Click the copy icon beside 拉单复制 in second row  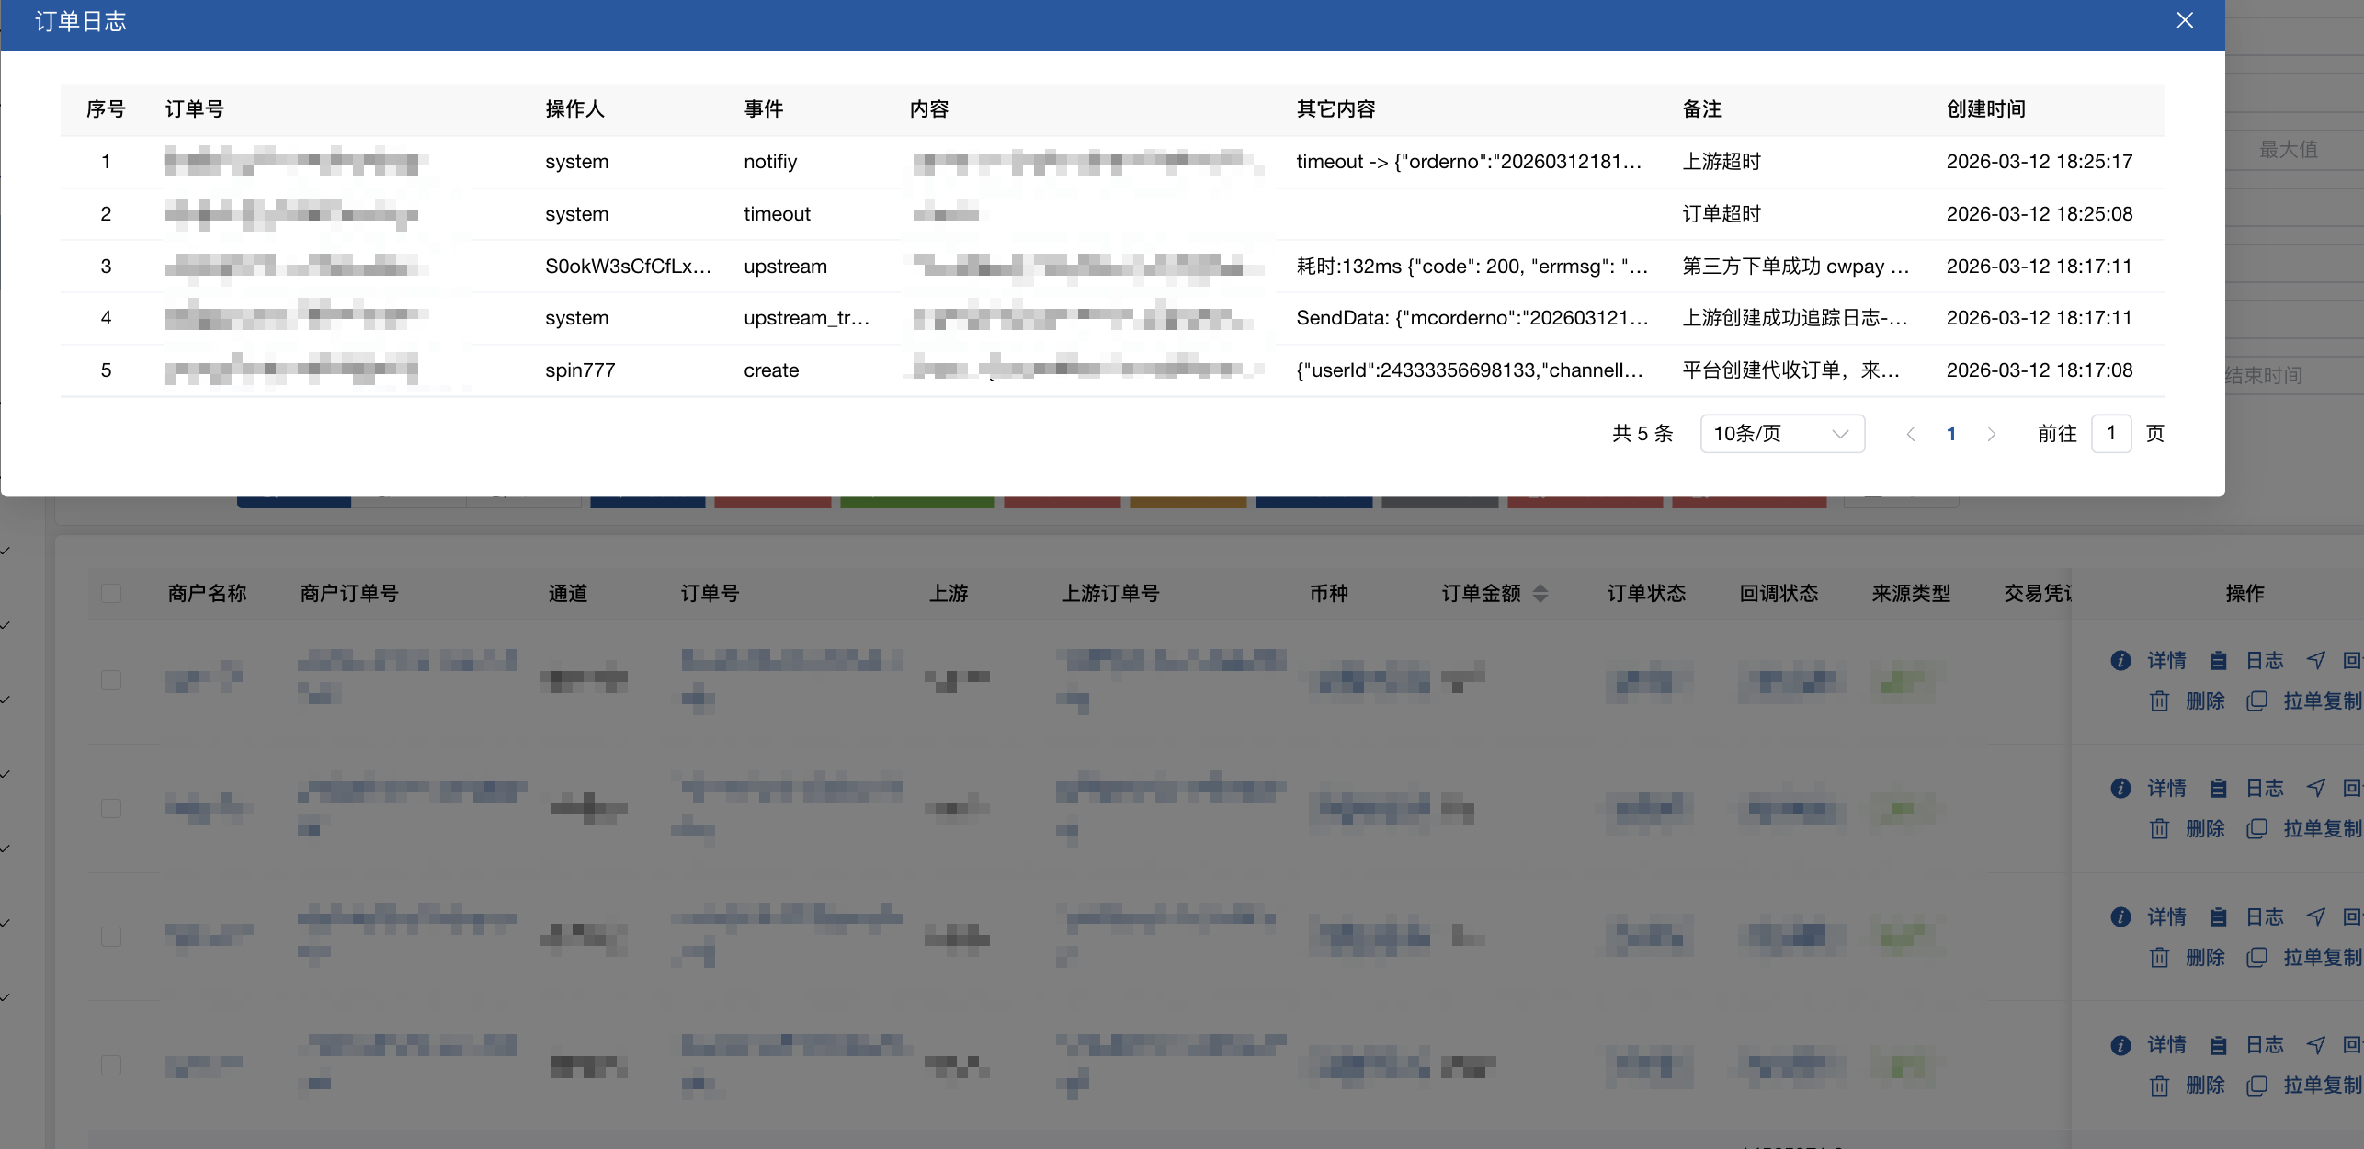(x=2256, y=829)
